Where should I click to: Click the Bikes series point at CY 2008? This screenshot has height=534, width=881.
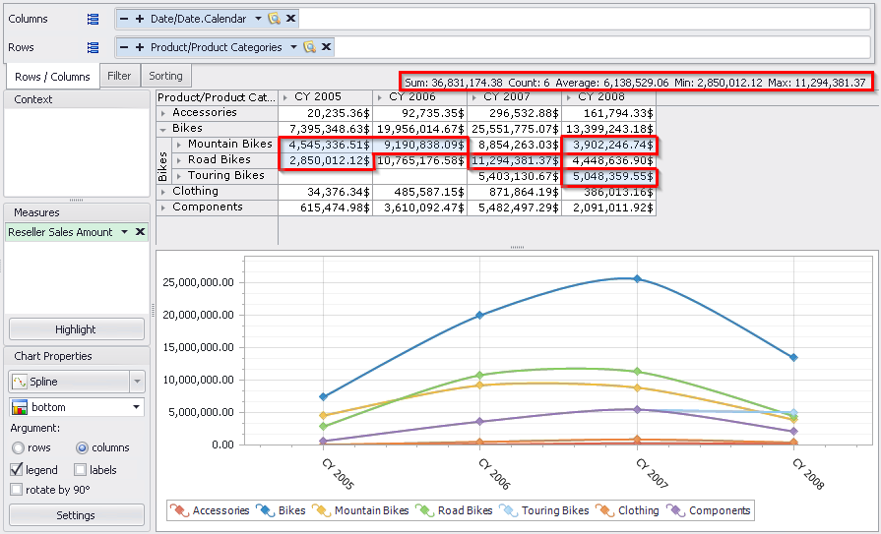click(x=794, y=357)
